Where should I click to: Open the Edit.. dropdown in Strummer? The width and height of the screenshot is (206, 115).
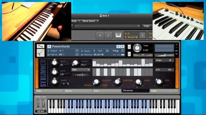click(x=81, y=70)
